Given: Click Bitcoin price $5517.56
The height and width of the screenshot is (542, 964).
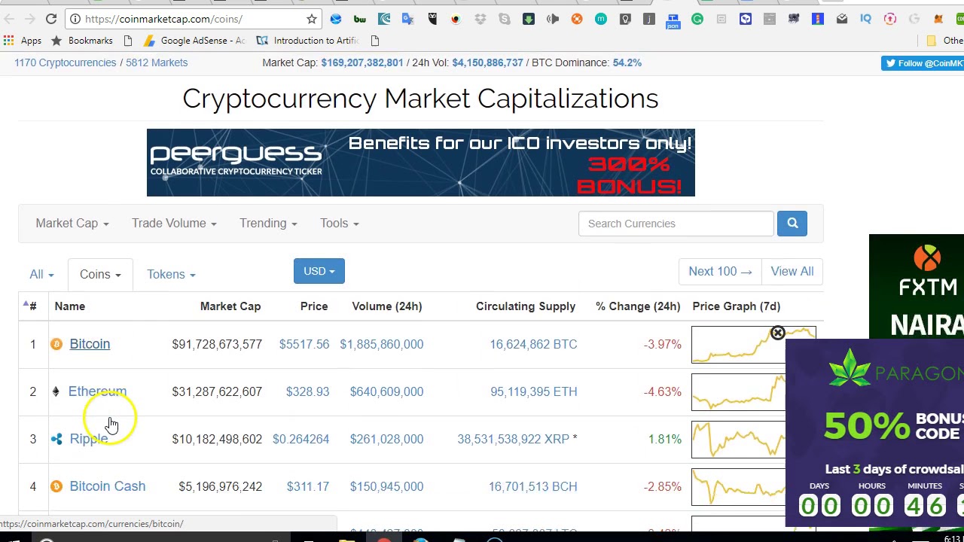Looking at the screenshot, I should point(304,344).
